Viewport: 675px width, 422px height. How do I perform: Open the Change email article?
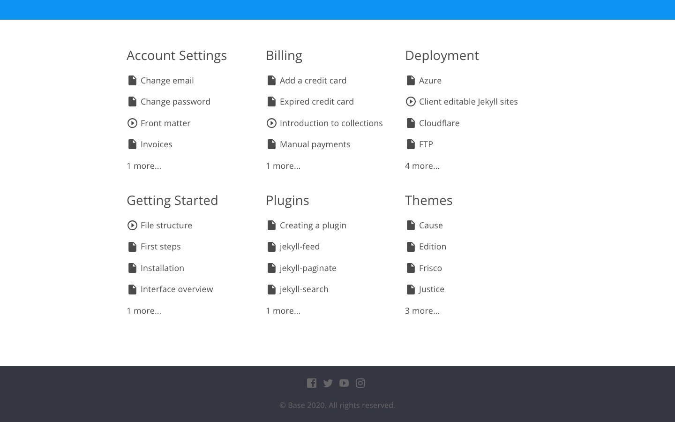pyautogui.click(x=167, y=81)
